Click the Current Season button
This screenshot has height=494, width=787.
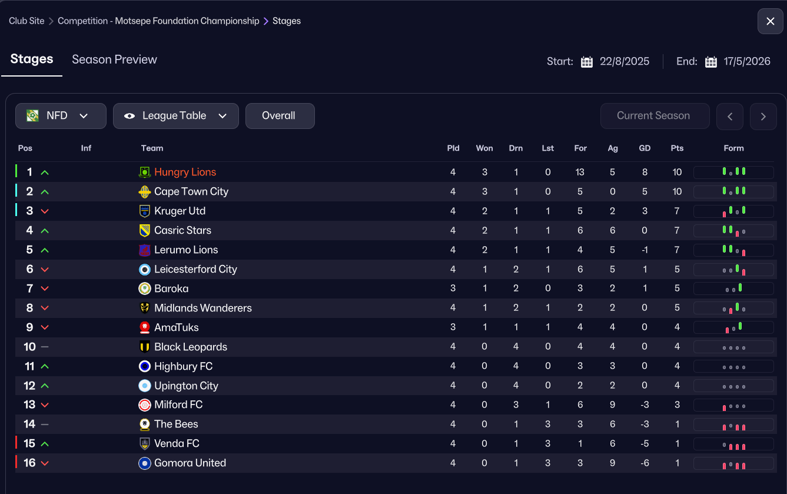(x=655, y=116)
